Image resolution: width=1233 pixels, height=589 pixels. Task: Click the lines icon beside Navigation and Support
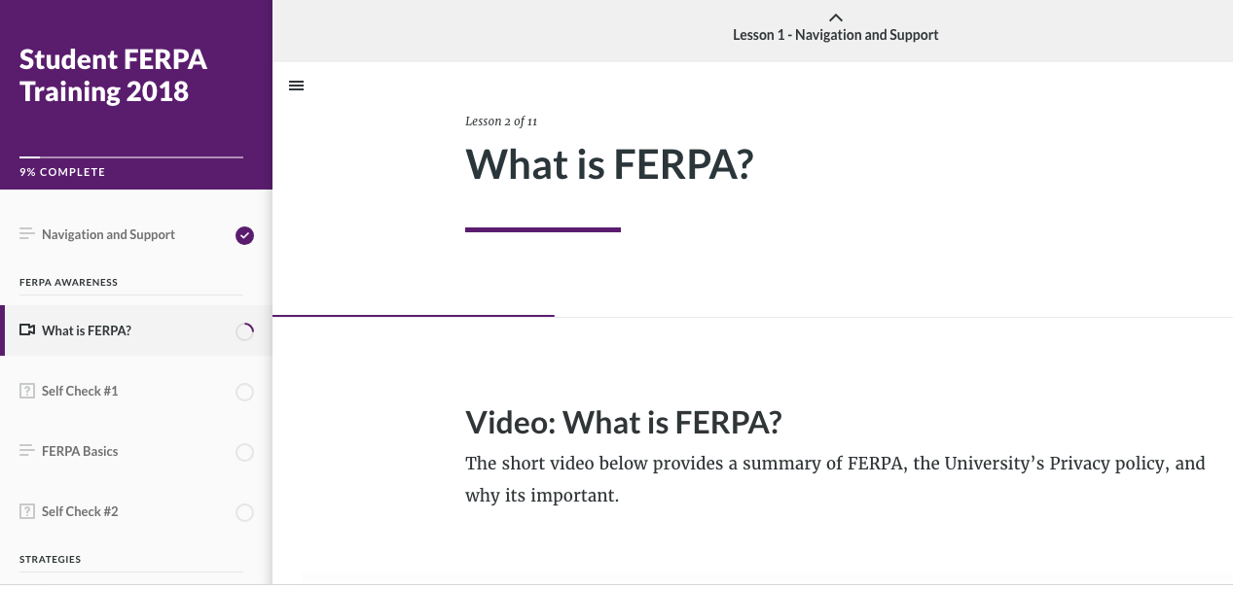[x=27, y=234]
